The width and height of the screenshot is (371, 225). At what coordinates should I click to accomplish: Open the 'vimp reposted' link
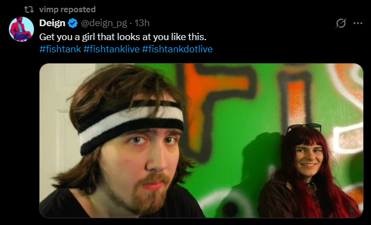click(x=67, y=9)
